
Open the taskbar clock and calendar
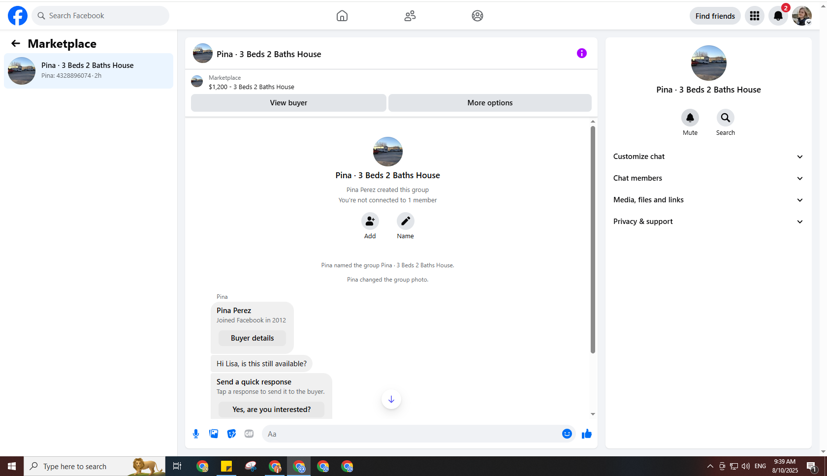point(785,466)
